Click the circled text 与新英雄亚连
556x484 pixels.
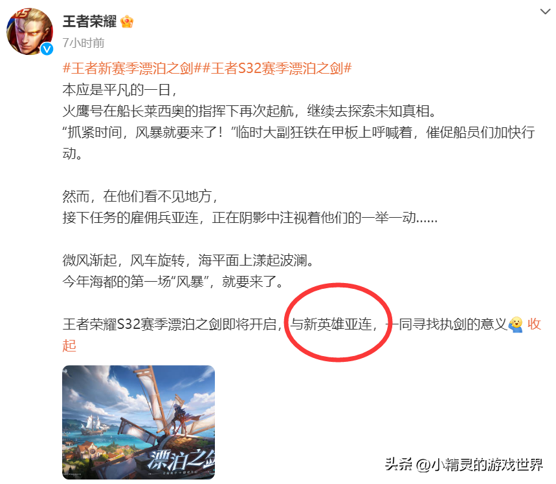(x=332, y=324)
